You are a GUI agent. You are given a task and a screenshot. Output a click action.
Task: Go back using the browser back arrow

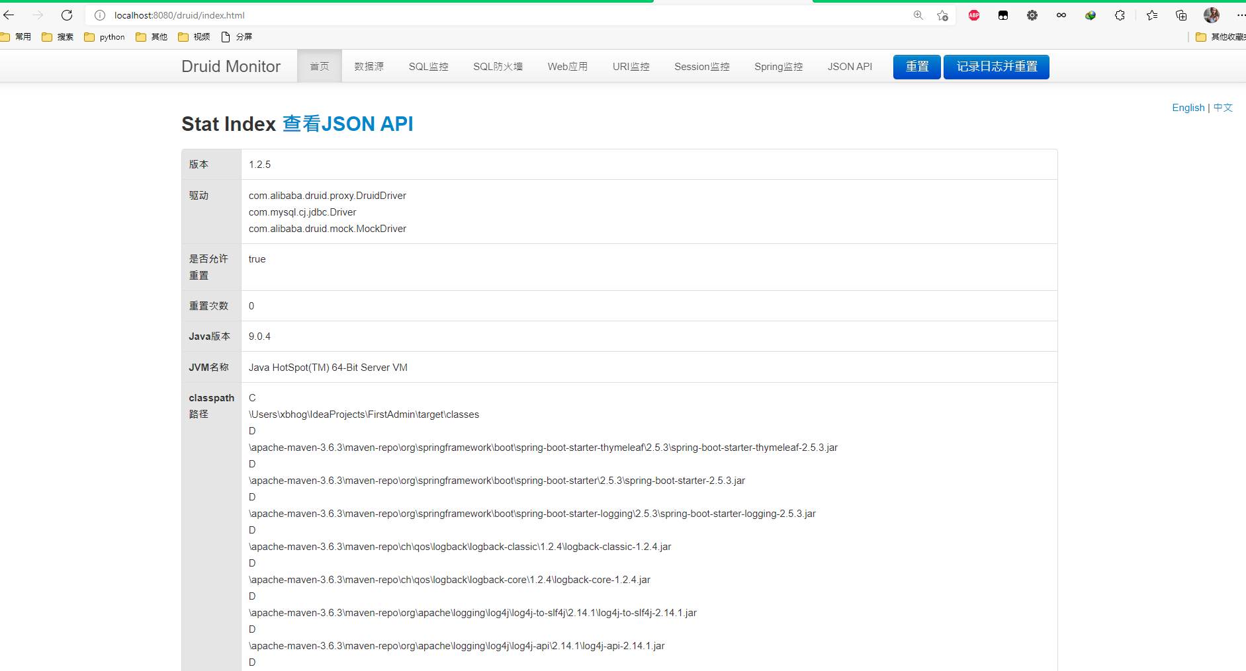[9, 15]
